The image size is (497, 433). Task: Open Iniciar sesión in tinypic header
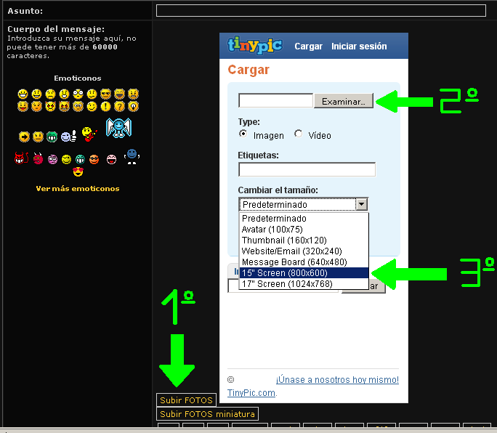coord(359,46)
